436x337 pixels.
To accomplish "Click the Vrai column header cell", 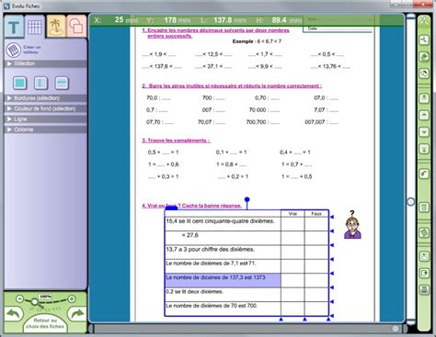I will pyautogui.click(x=293, y=214).
